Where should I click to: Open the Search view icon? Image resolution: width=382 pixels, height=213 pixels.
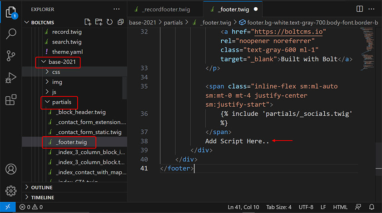click(x=11, y=34)
